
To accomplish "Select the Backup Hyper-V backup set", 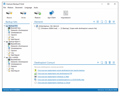I will pyautogui.click(x=14, y=42).
